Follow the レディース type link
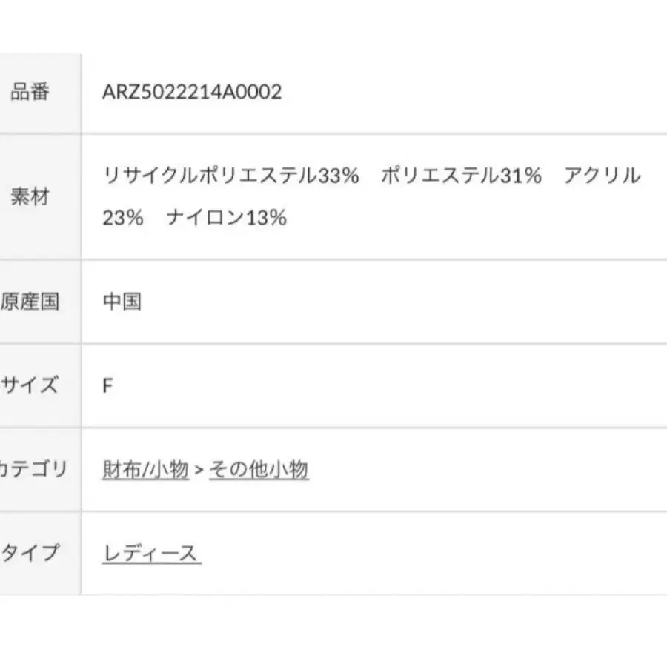 151,554
